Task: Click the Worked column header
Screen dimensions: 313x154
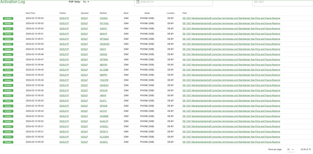Action: pyautogui.click(x=103, y=13)
